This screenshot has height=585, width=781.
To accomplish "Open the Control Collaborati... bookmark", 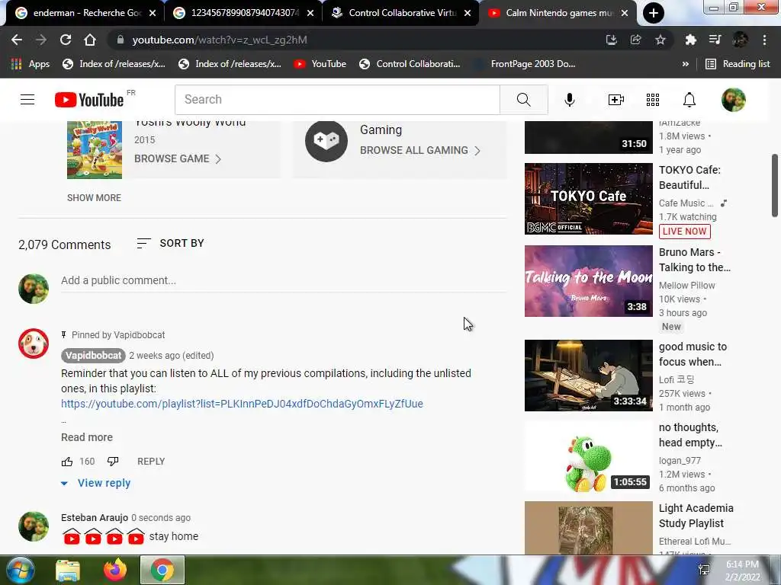I will tap(410, 64).
